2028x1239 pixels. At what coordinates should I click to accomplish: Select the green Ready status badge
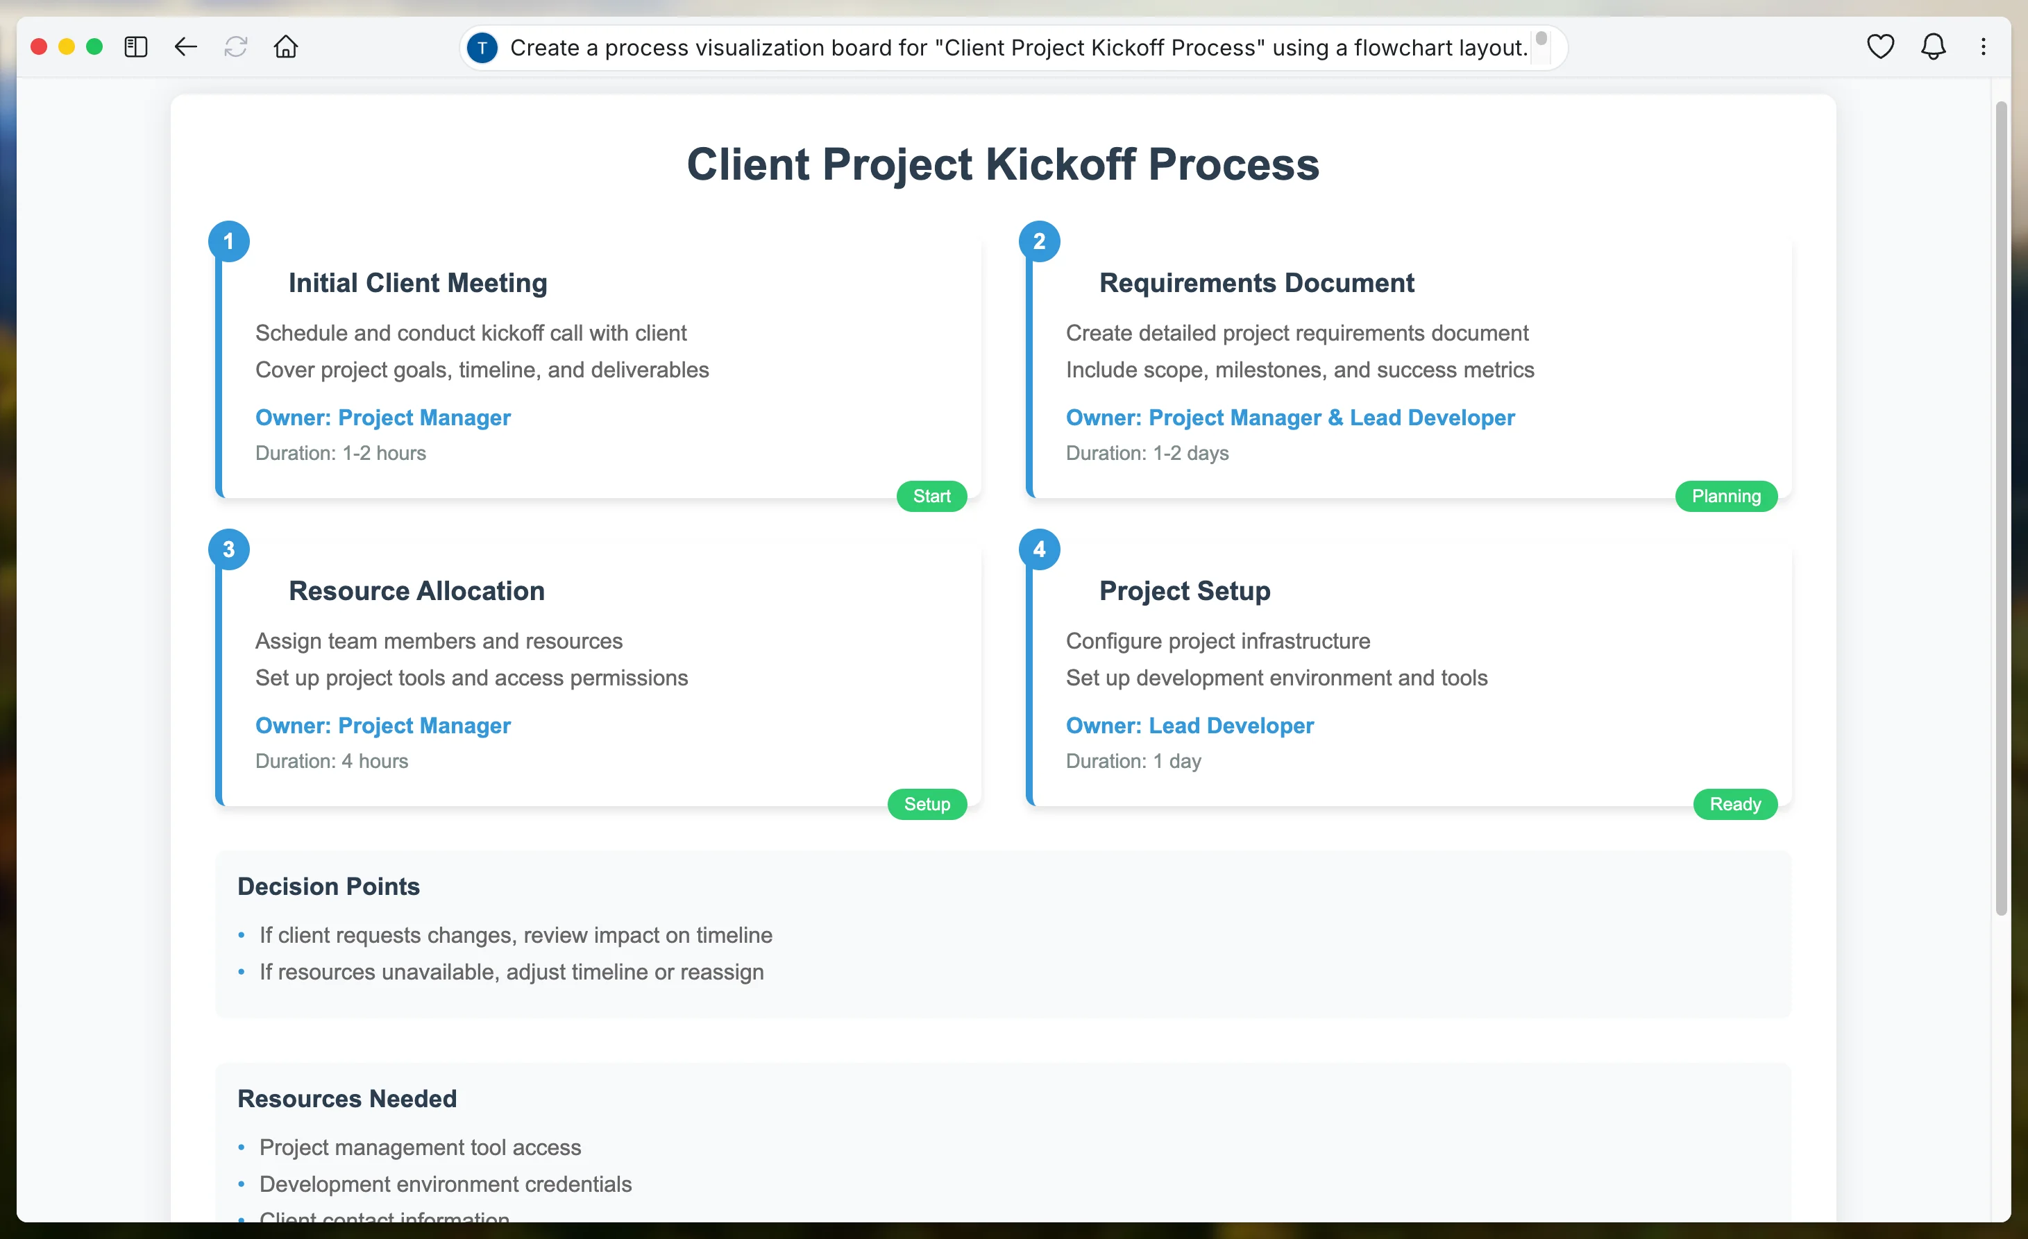pyautogui.click(x=1734, y=804)
